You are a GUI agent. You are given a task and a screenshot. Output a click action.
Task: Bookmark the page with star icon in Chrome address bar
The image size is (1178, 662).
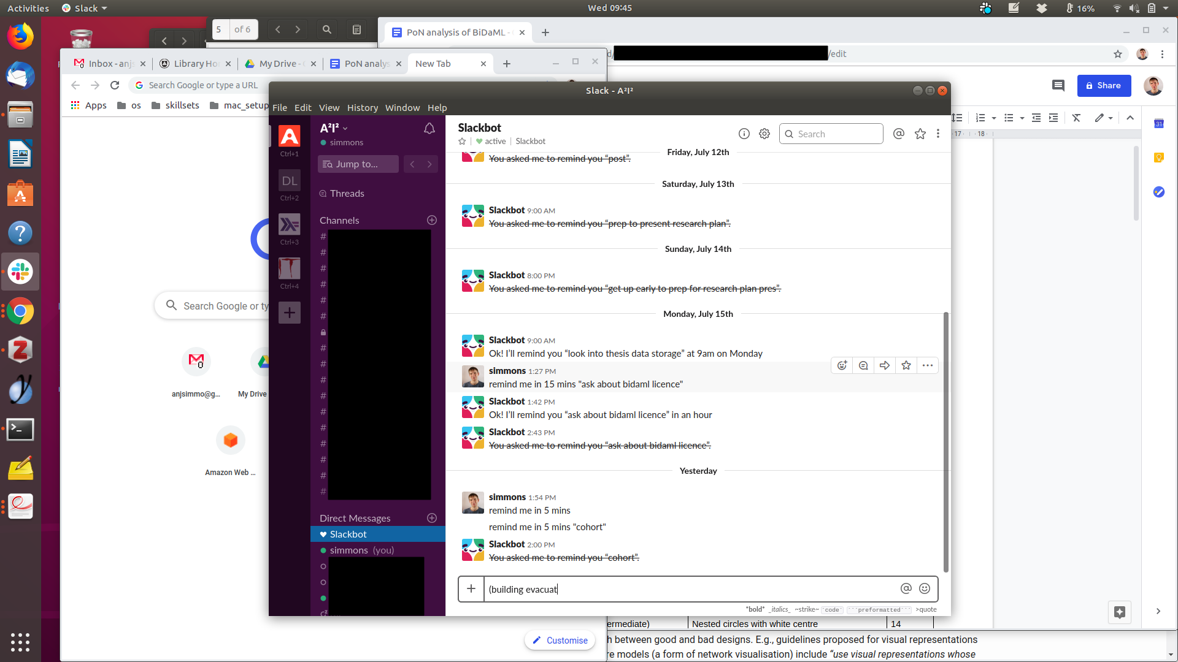tap(1118, 54)
